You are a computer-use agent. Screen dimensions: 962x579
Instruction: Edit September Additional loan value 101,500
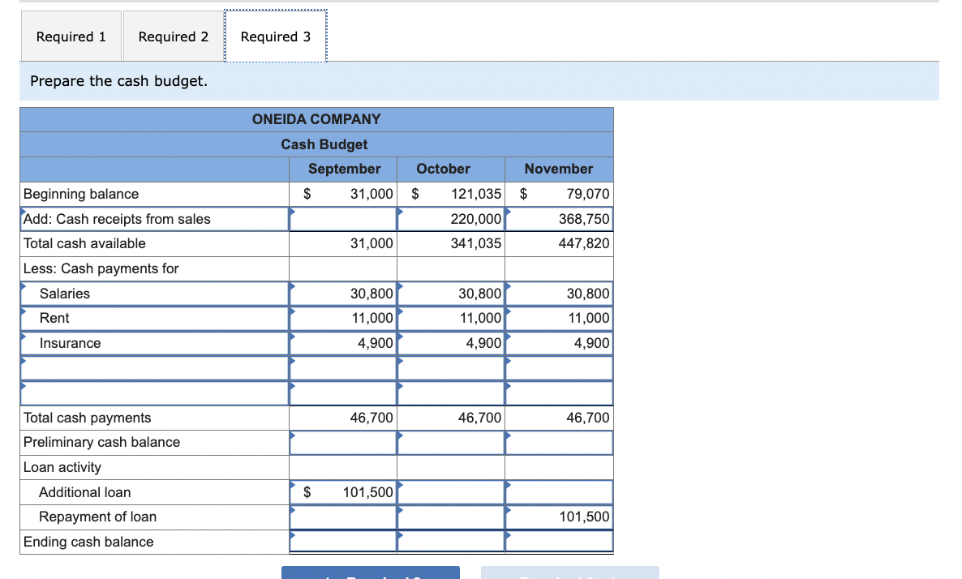click(x=343, y=492)
